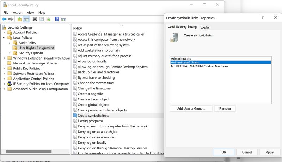Screen dimensions: 282x162
Task: Select 'Bypass traverse checking' policy
Action: coord(96,77)
